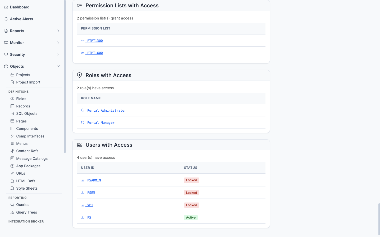This screenshot has height=237, width=380.
Task: Click the Project Import file icon
Action: (12, 82)
